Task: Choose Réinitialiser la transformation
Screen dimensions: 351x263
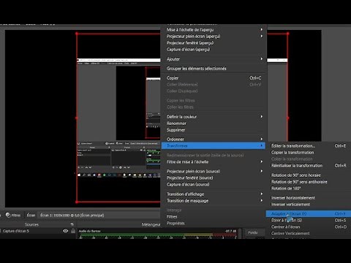Action: pos(309,166)
